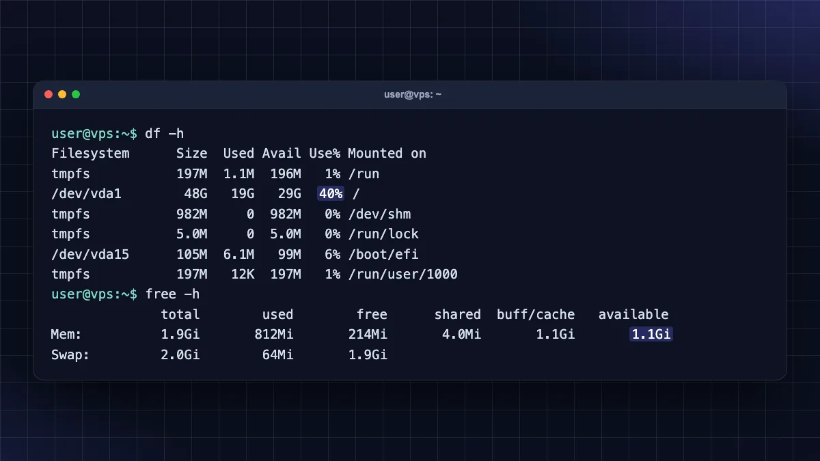Click the /run/lock mount point

click(383, 234)
